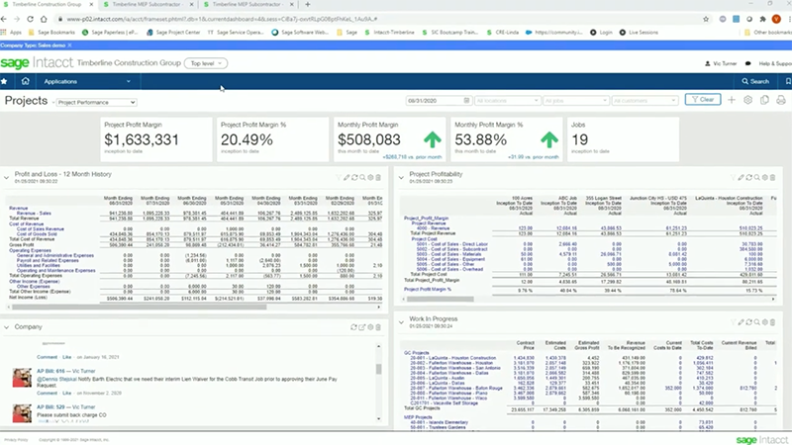Screen dimensions: 792x445
Task: Open the All customers filter dropdown
Action: click(x=644, y=101)
